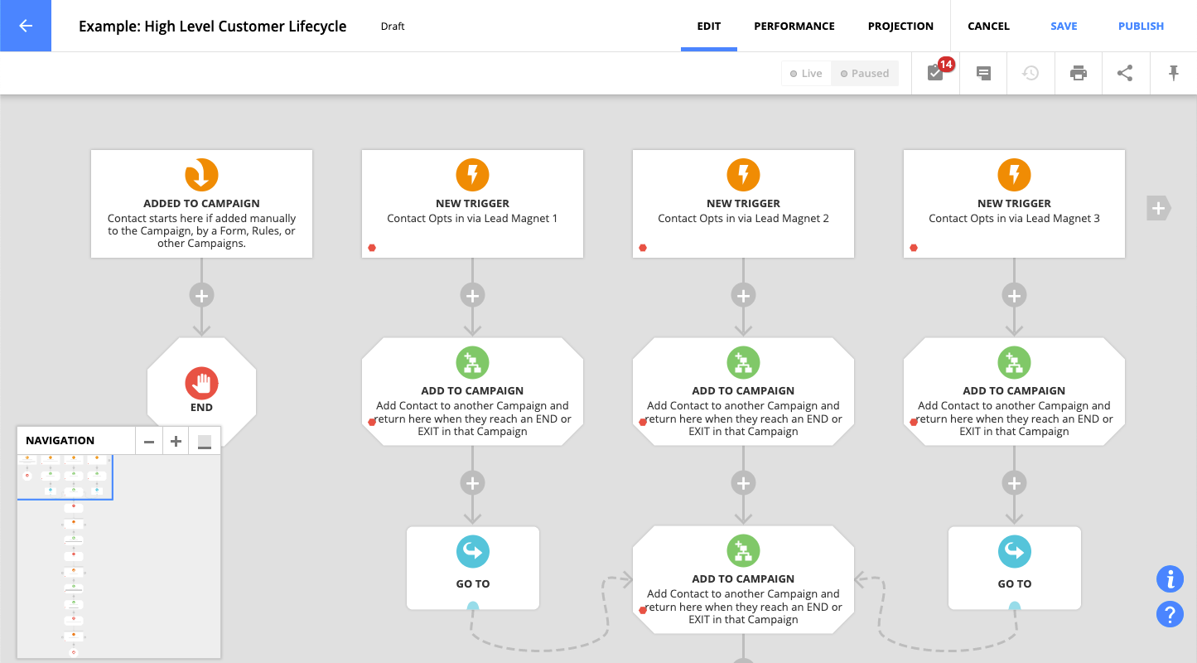Click the version history icon
1197x663 pixels.
[1030, 73]
